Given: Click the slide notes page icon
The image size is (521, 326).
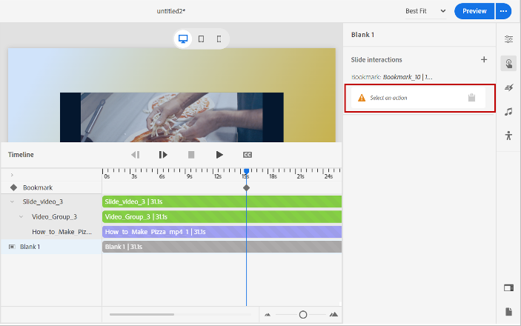Looking at the screenshot, I should coord(508,311).
